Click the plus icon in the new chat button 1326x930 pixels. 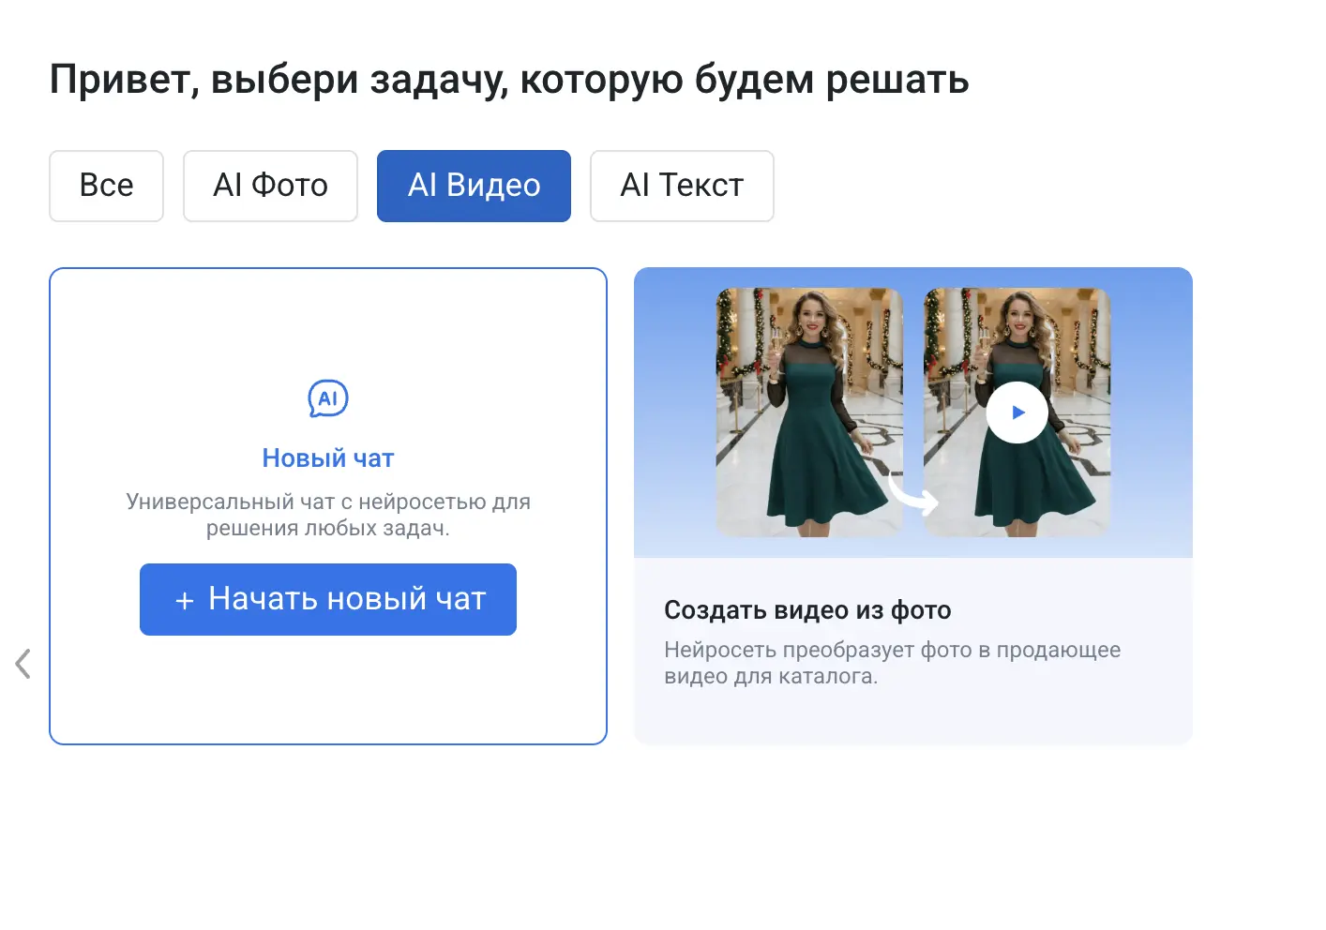coord(184,599)
